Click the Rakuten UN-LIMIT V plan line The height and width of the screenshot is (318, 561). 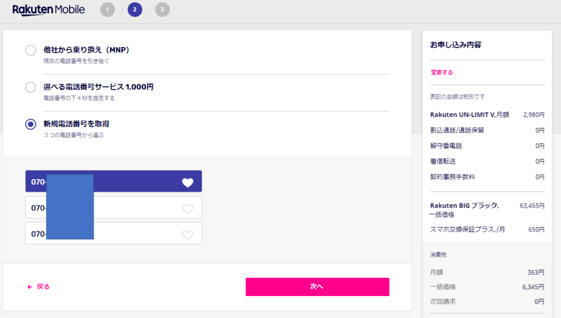point(487,115)
